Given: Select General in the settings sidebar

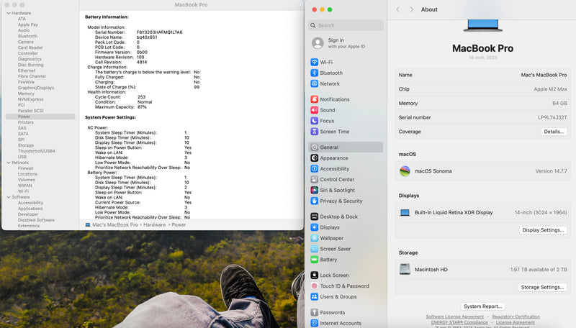Looking at the screenshot, I should click(346, 147).
